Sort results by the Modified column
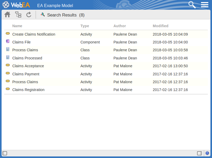 coord(161,26)
